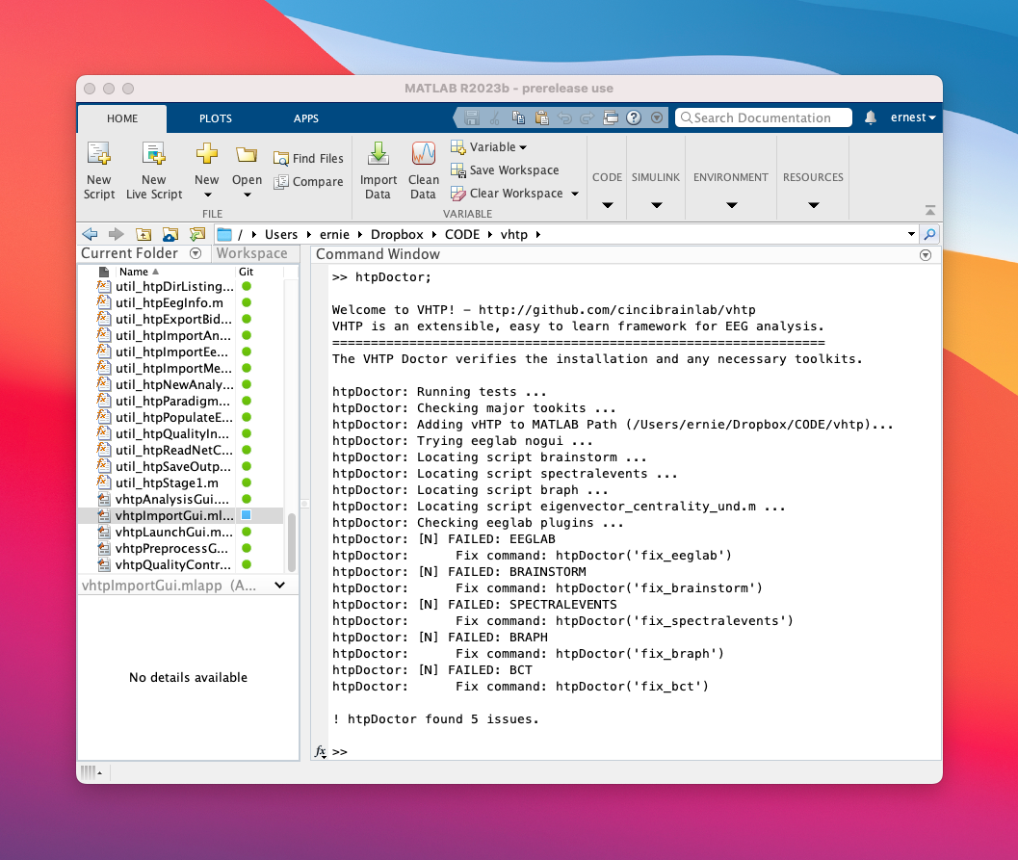Select vhtpLaunchGui file in Current Folder

click(x=172, y=532)
